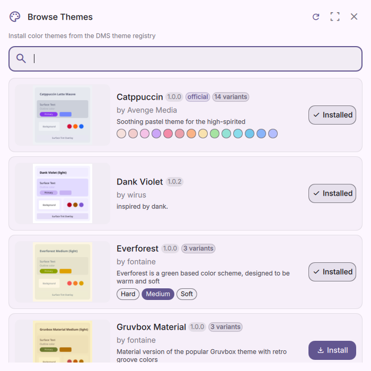Close the Browse Themes dialog
Screen dimensions: 371x371
pos(354,17)
